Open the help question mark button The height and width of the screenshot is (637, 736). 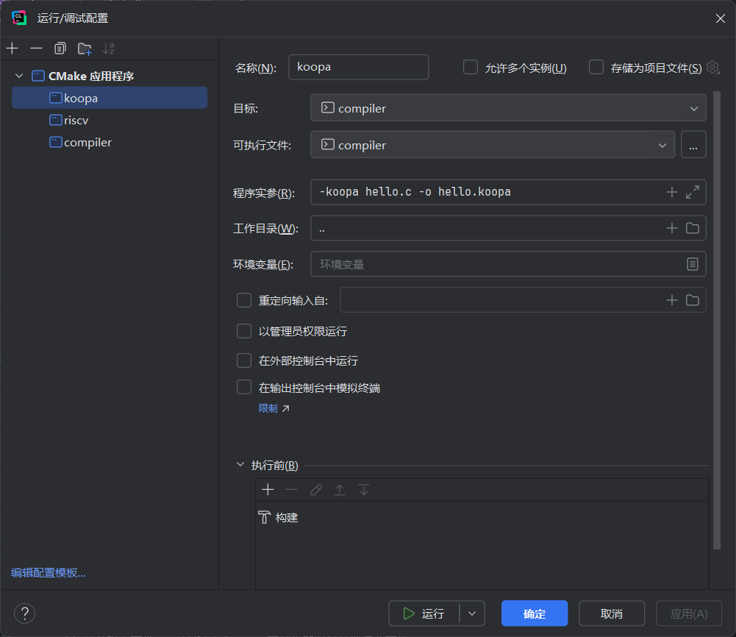(x=24, y=613)
